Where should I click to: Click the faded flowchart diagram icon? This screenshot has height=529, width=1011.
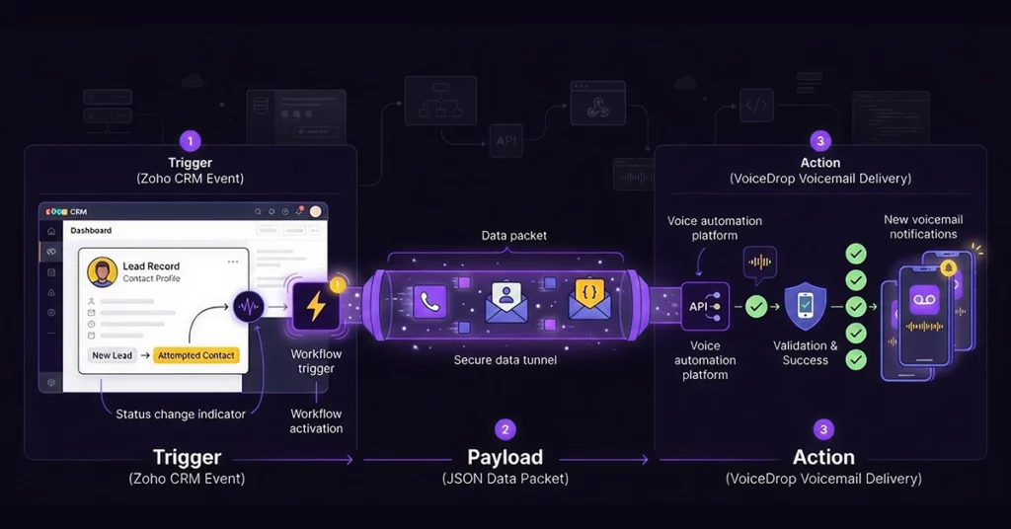[x=441, y=101]
